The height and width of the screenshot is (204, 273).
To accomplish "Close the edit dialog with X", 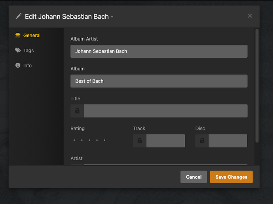I will click(x=250, y=16).
